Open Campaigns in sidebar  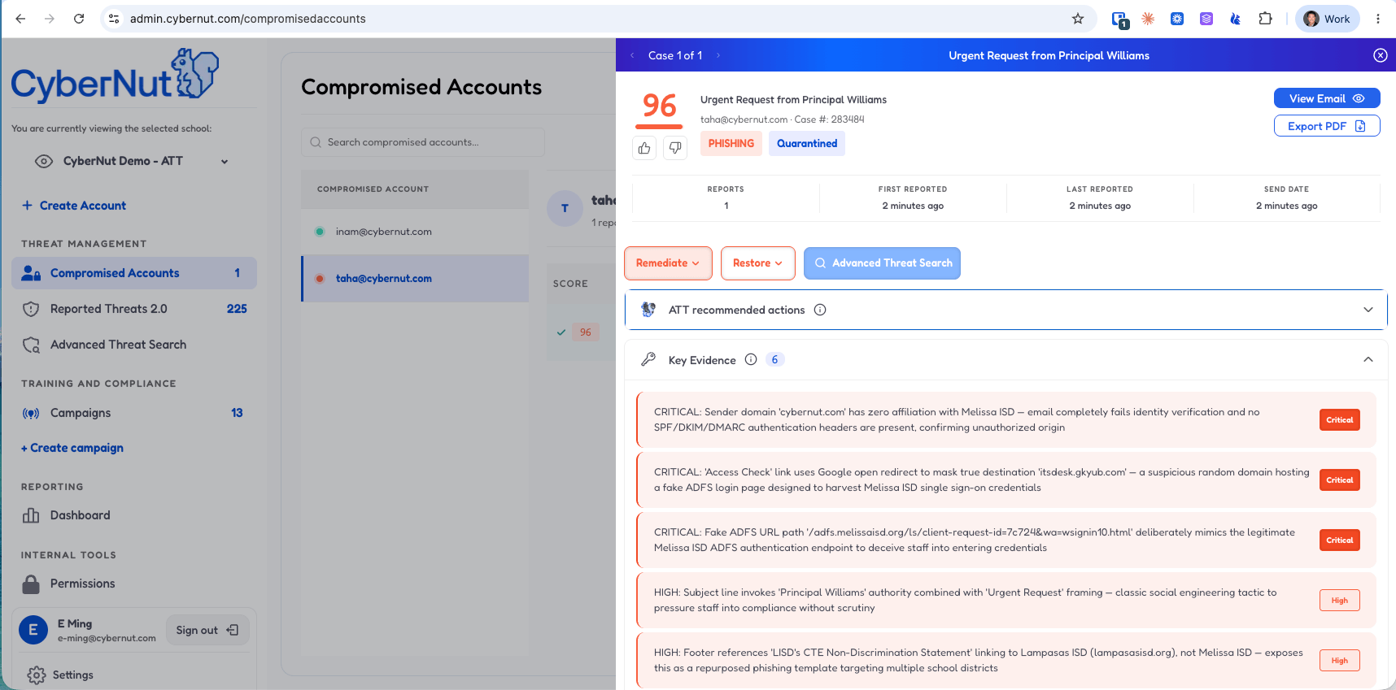(x=134, y=413)
